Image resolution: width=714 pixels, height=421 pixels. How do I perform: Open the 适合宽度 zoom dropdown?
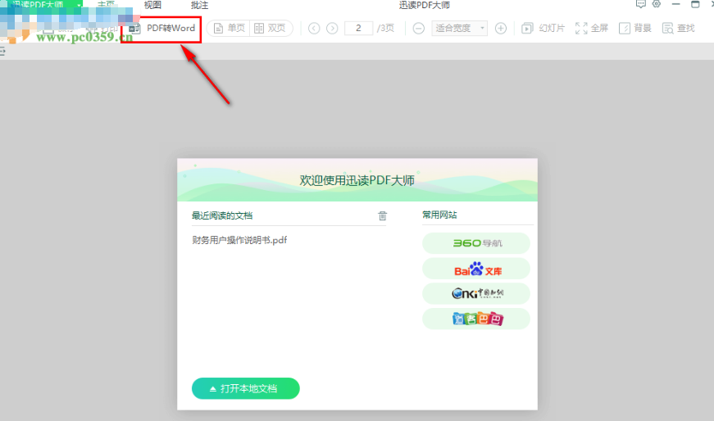(x=459, y=28)
